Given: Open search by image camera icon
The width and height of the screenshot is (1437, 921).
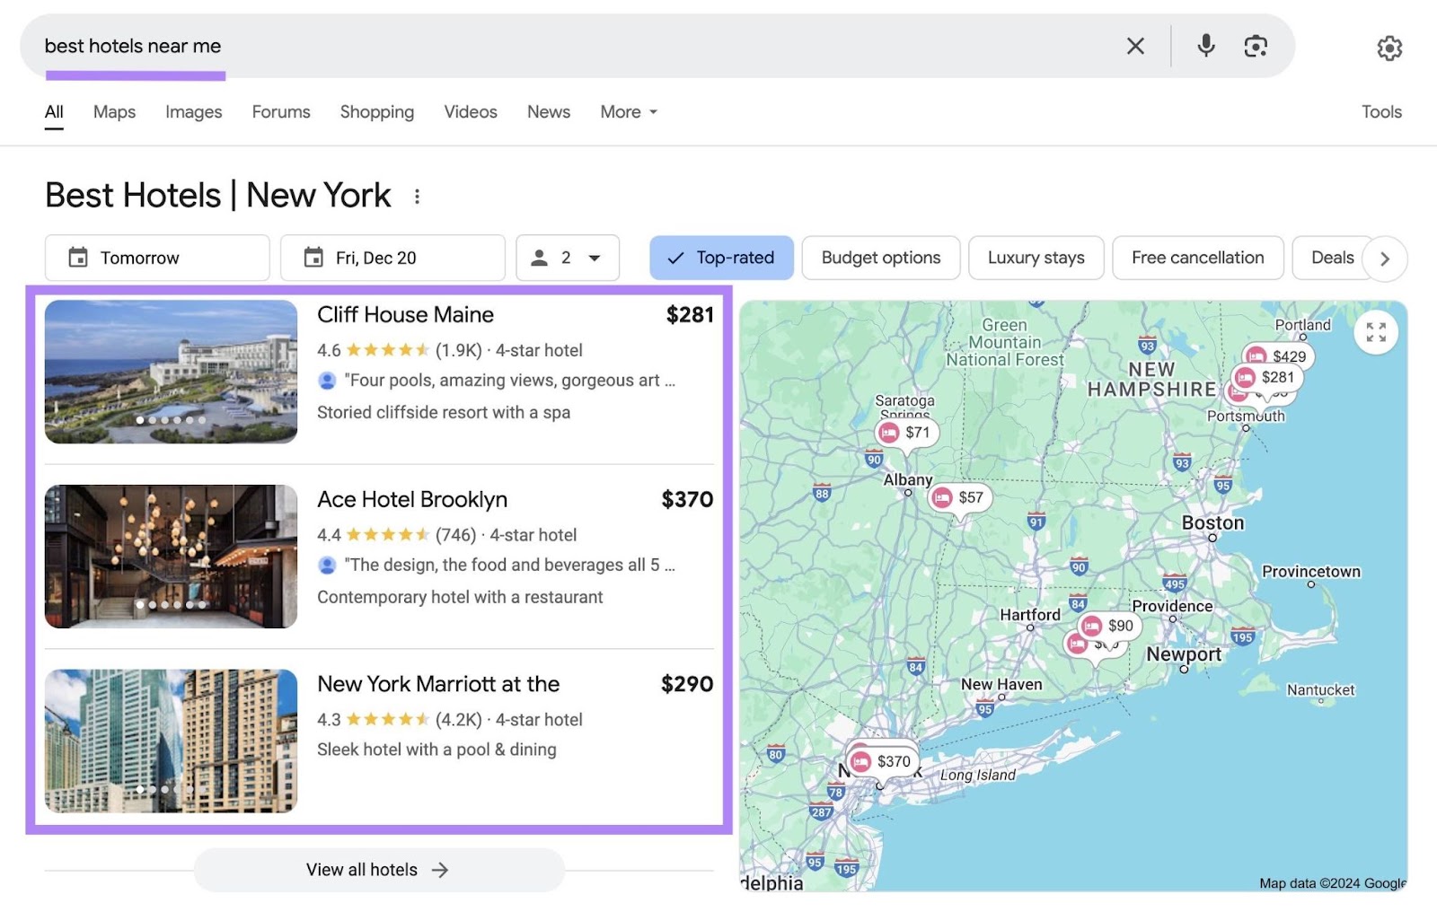Looking at the screenshot, I should point(1256,46).
